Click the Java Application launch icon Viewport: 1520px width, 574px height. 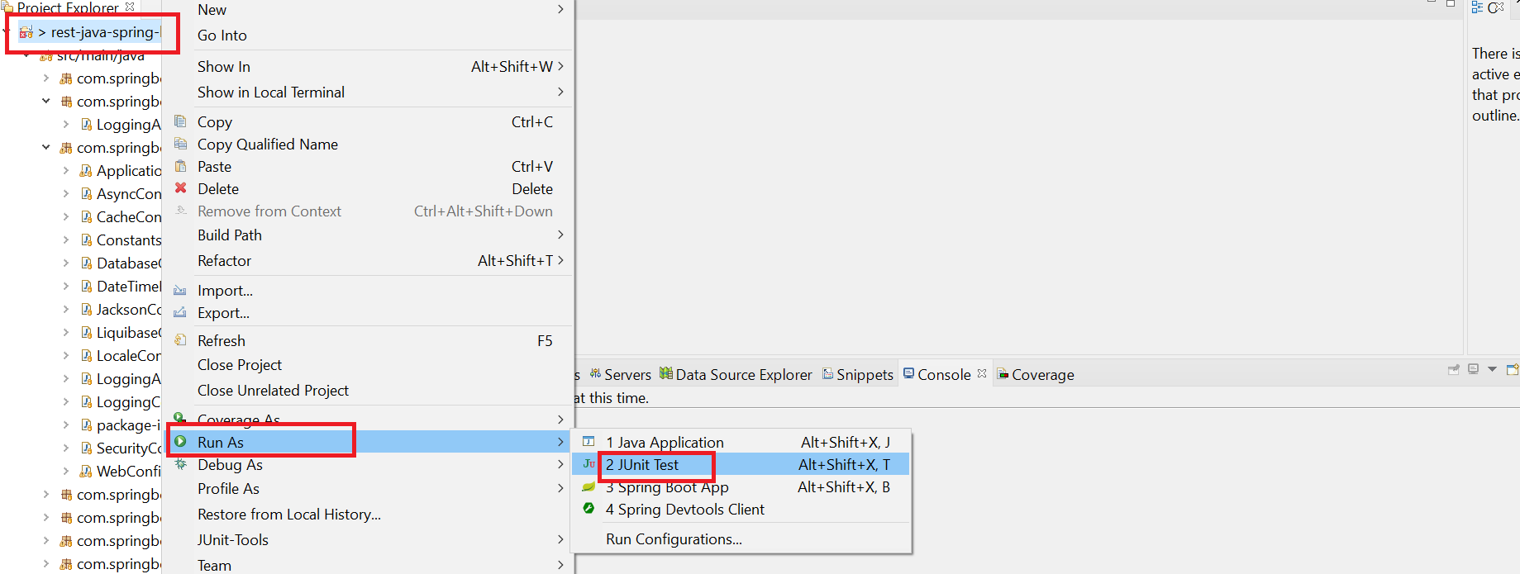click(588, 442)
